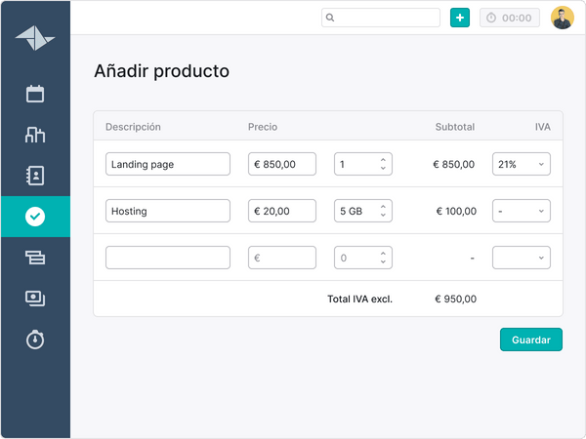The width and height of the screenshot is (586, 439).
Task: Open the empty IVA dropdown in third row
Action: pos(521,258)
